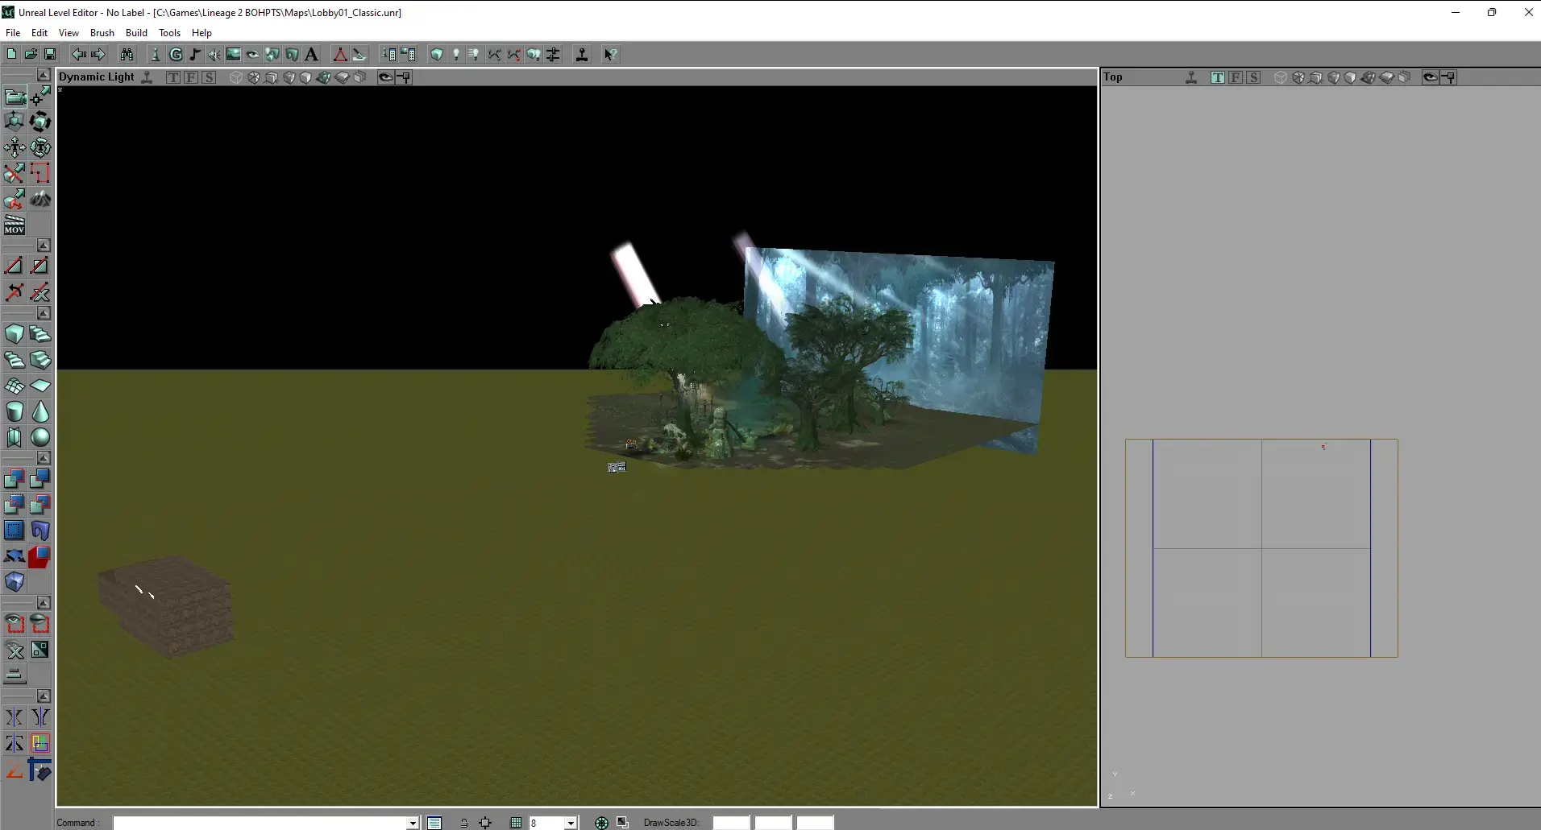This screenshot has width=1541, height=830.
Task: Open the Edit menu
Action: click(39, 33)
